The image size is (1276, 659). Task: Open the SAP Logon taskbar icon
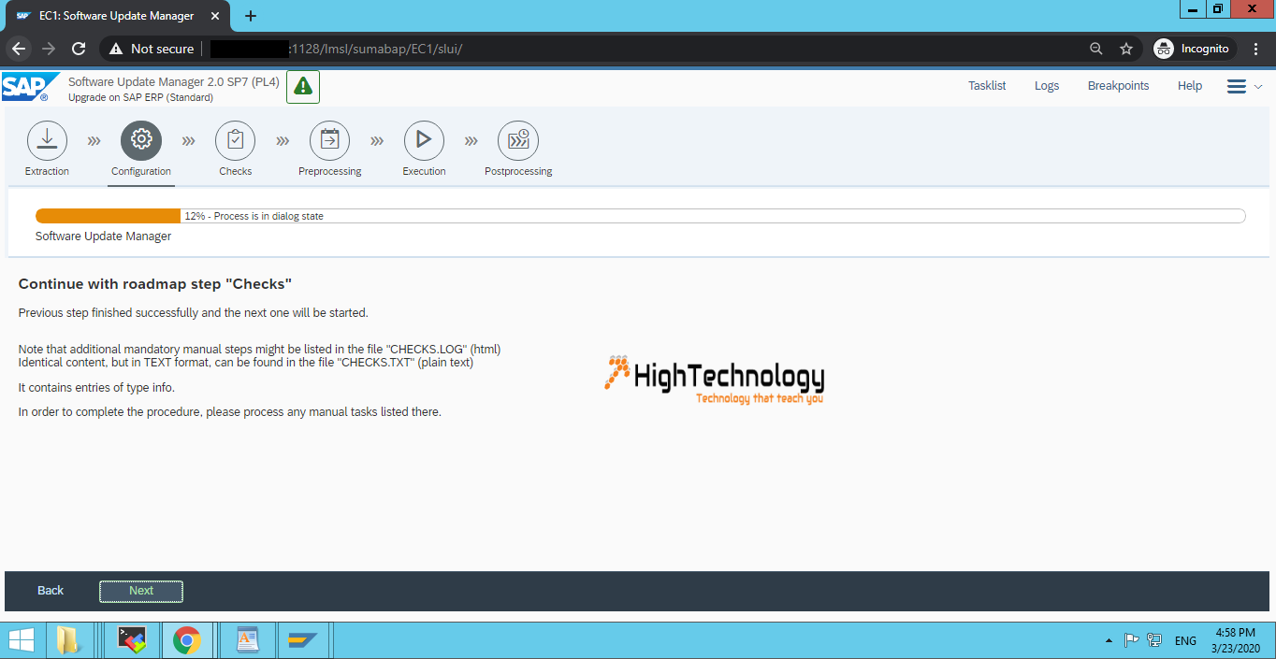point(303,640)
